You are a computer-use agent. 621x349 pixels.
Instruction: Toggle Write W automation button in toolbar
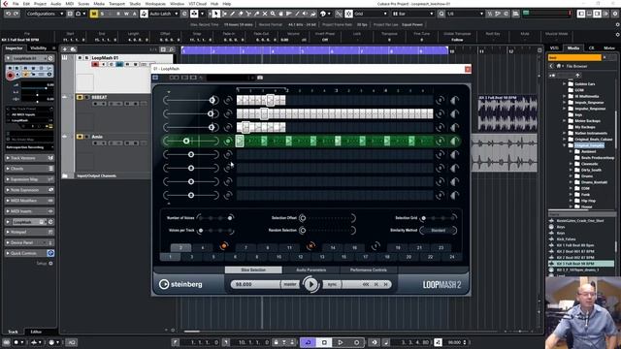click(126, 14)
